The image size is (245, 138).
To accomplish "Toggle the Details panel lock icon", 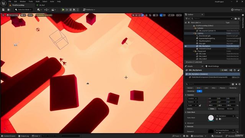I will click(x=238, y=70).
